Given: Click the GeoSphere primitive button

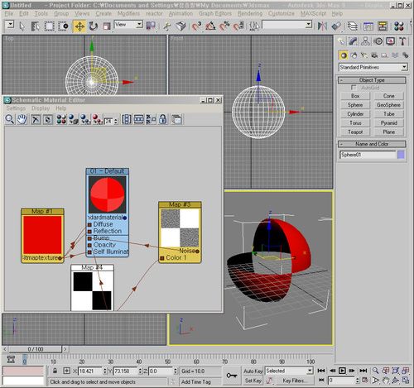Looking at the screenshot, I should [x=388, y=105].
